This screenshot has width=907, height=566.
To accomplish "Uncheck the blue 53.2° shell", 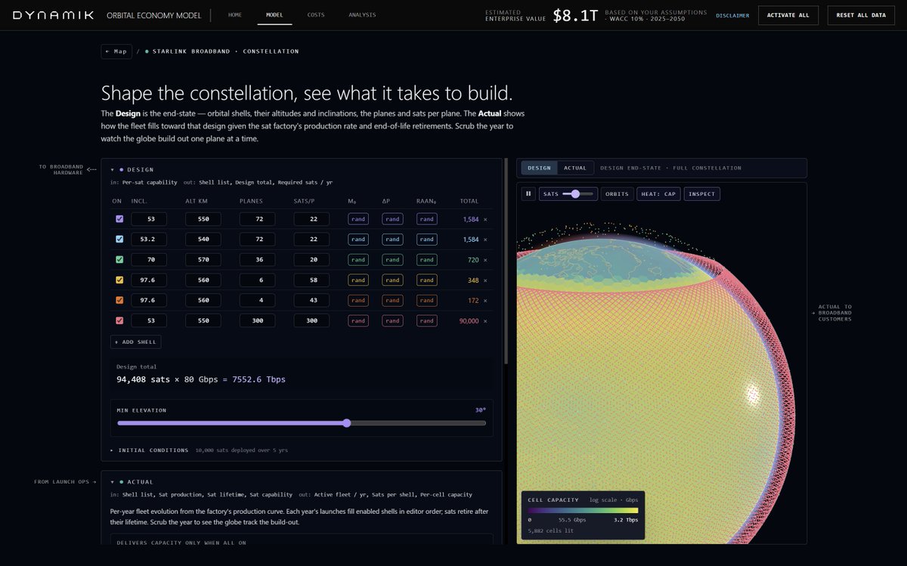I will [x=119, y=240].
